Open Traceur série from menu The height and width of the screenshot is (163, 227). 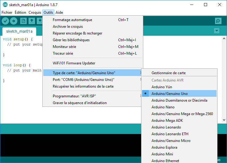pos(93,53)
